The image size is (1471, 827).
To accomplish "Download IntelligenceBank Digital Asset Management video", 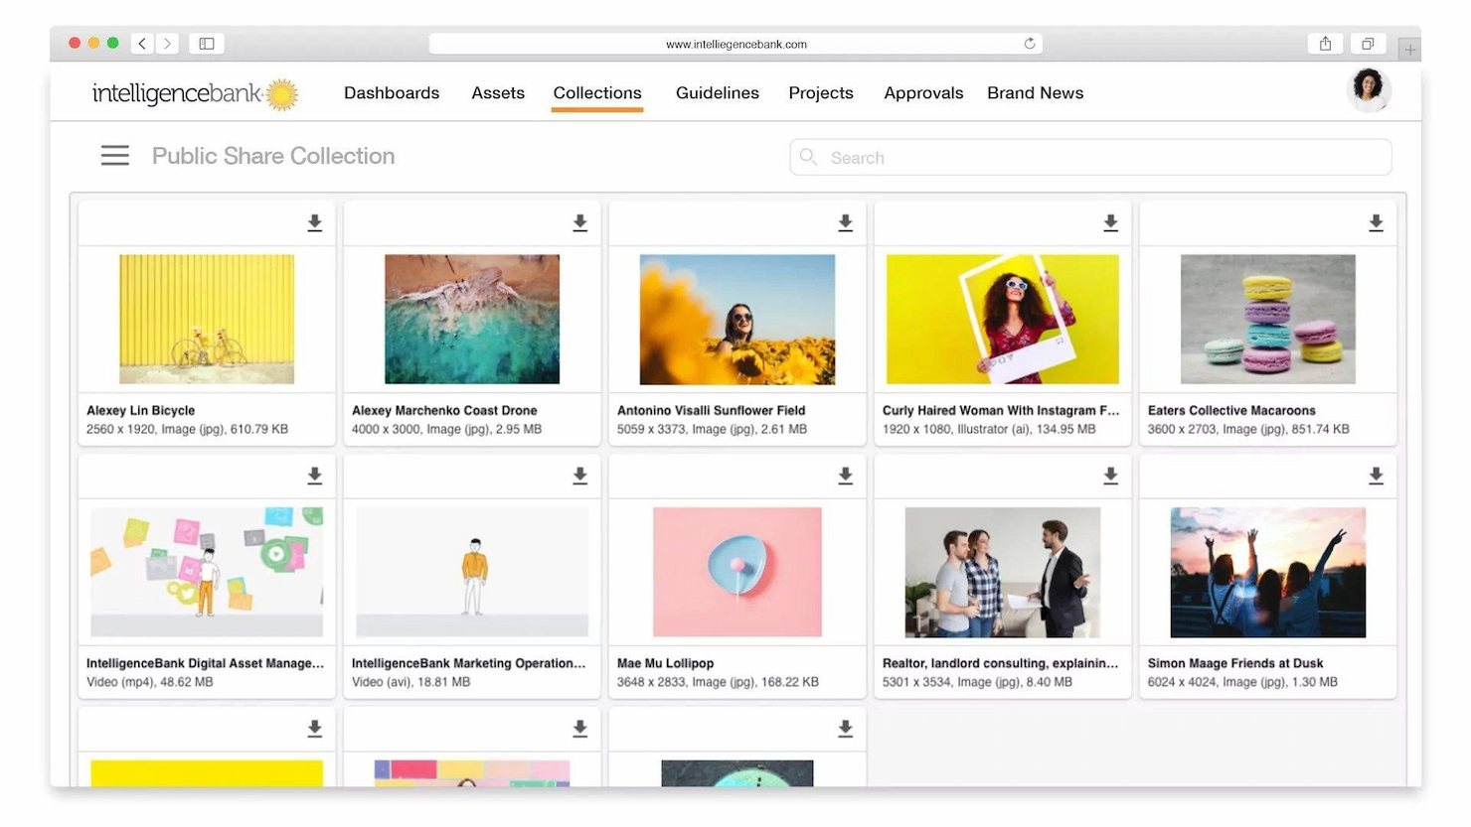I will (314, 477).
